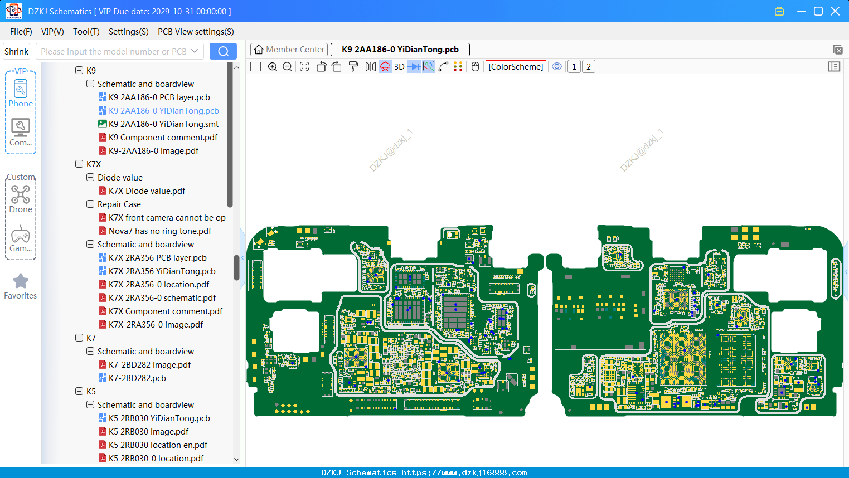849x478 pixels.
Task: Collapse the K9 tree node
Action: [79, 71]
